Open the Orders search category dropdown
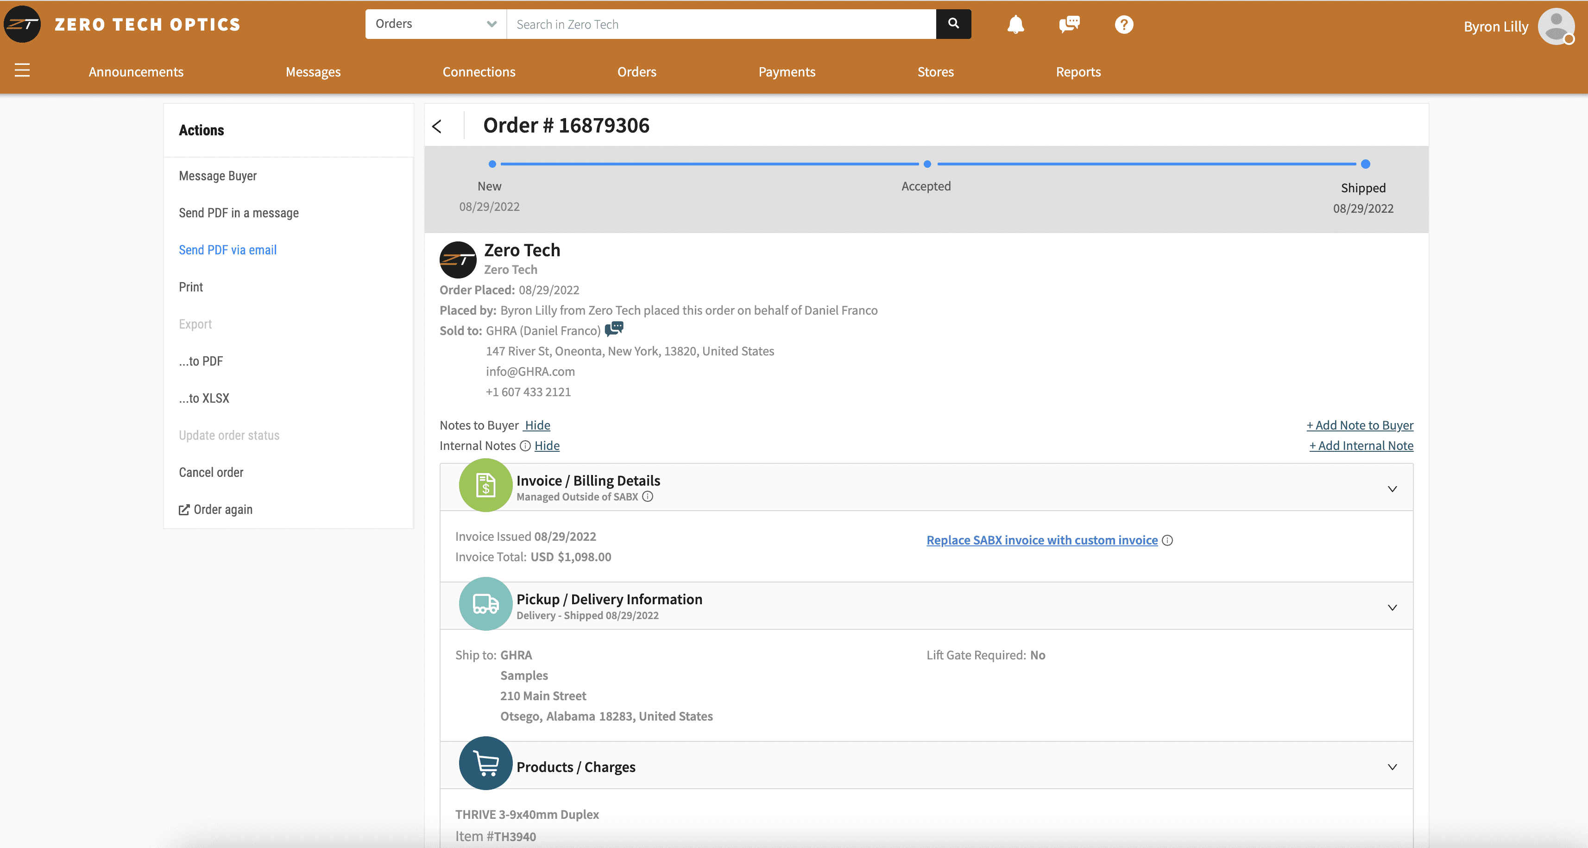The height and width of the screenshot is (848, 1588). (436, 24)
